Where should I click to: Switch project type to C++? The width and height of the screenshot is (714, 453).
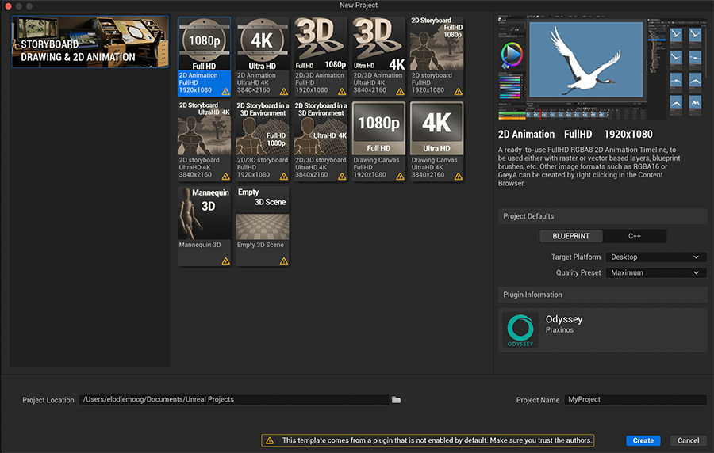(x=635, y=236)
